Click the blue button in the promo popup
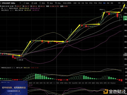Viewport: 127px width, 95px height. [x=14, y=91]
